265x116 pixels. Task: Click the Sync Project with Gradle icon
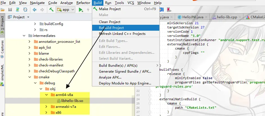(x=18, y=10)
